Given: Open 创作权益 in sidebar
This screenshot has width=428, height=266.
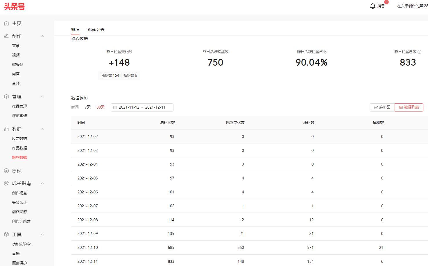Looking at the screenshot, I should click(x=19, y=193).
